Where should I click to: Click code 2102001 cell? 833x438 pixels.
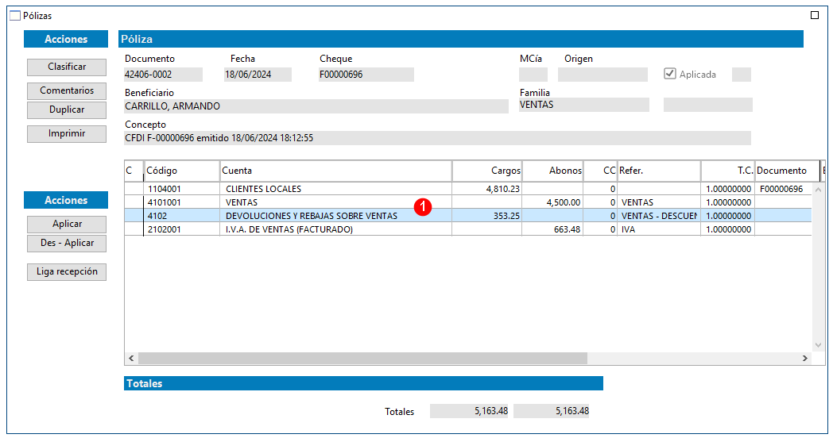tap(182, 229)
